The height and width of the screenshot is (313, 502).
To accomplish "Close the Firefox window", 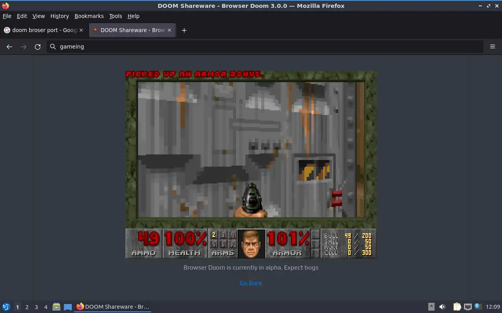I will click(x=497, y=6).
